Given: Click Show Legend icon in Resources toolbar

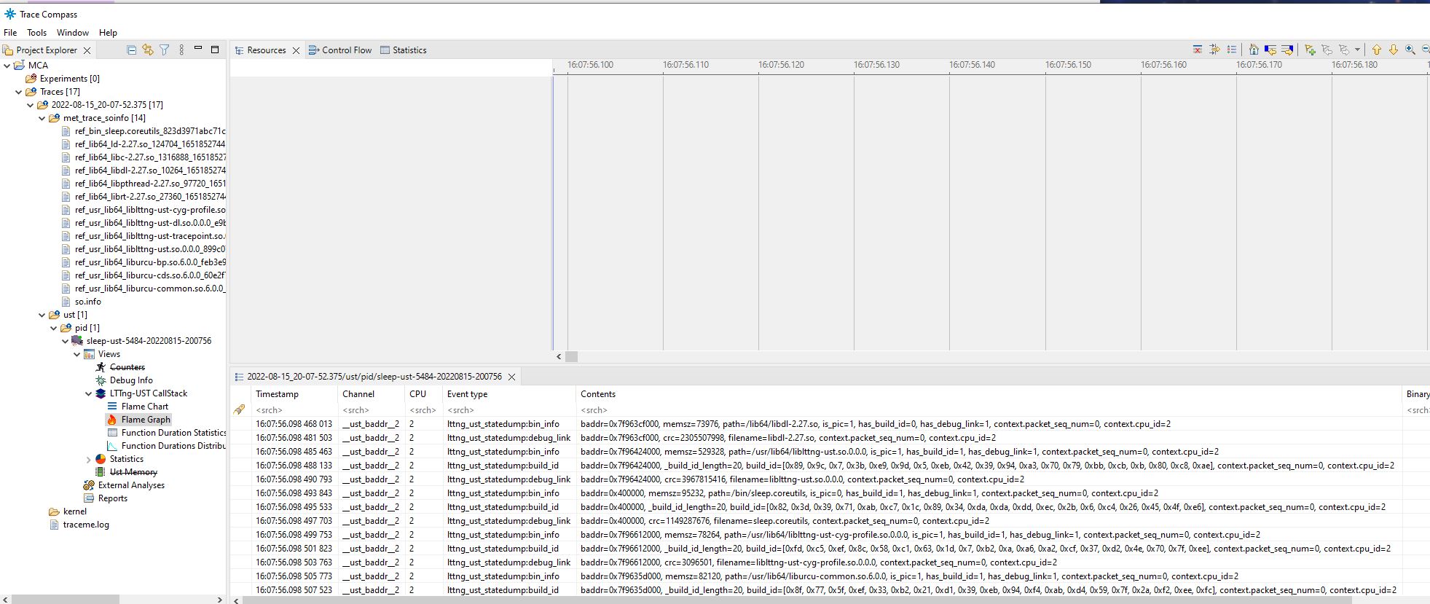Looking at the screenshot, I should point(1231,50).
